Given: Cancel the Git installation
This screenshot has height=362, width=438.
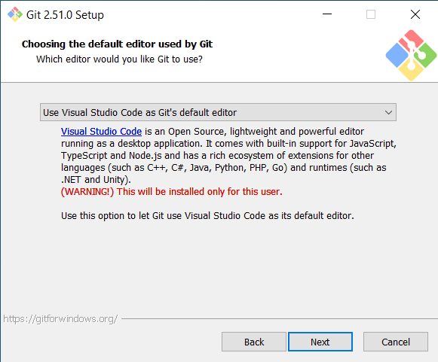Looking at the screenshot, I should click(396, 342).
